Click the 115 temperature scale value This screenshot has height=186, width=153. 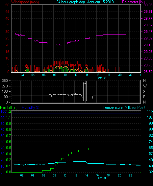pyautogui.click(x=150, y=111)
